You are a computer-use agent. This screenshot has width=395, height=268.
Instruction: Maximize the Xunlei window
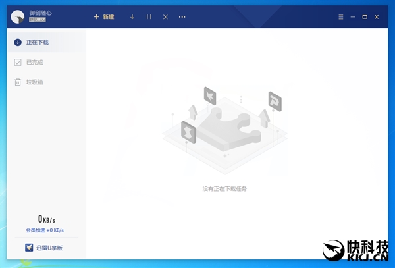click(365, 17)
